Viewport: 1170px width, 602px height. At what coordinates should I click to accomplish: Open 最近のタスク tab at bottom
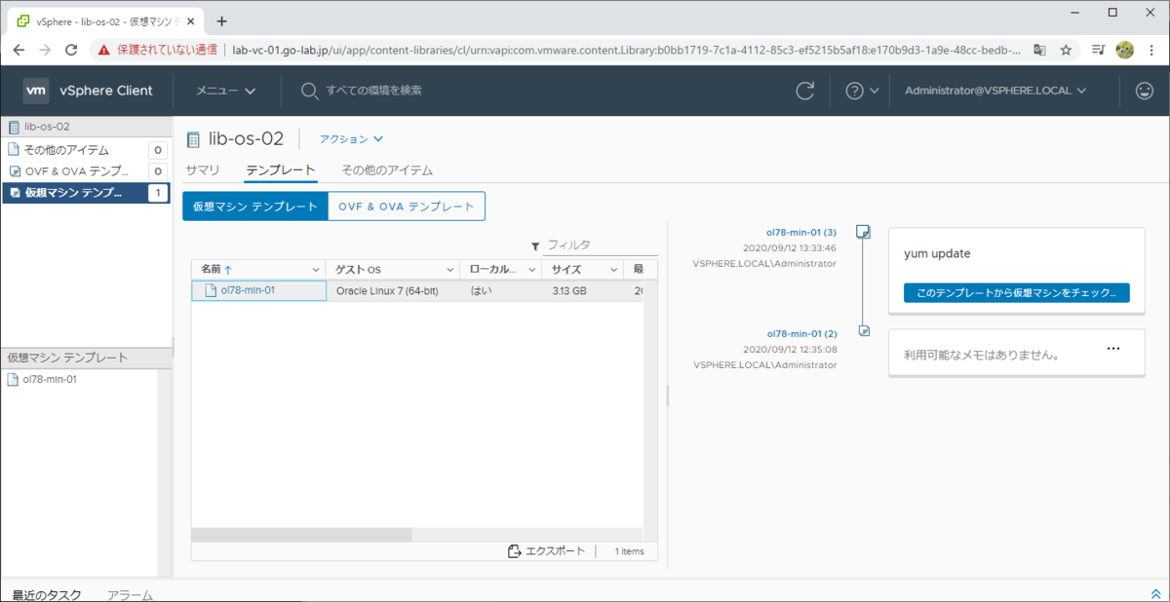click(47, 594)
